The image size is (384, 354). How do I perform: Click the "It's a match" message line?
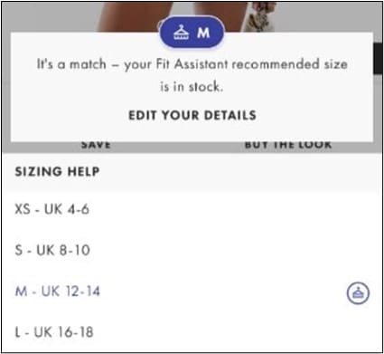click(192, 64)
